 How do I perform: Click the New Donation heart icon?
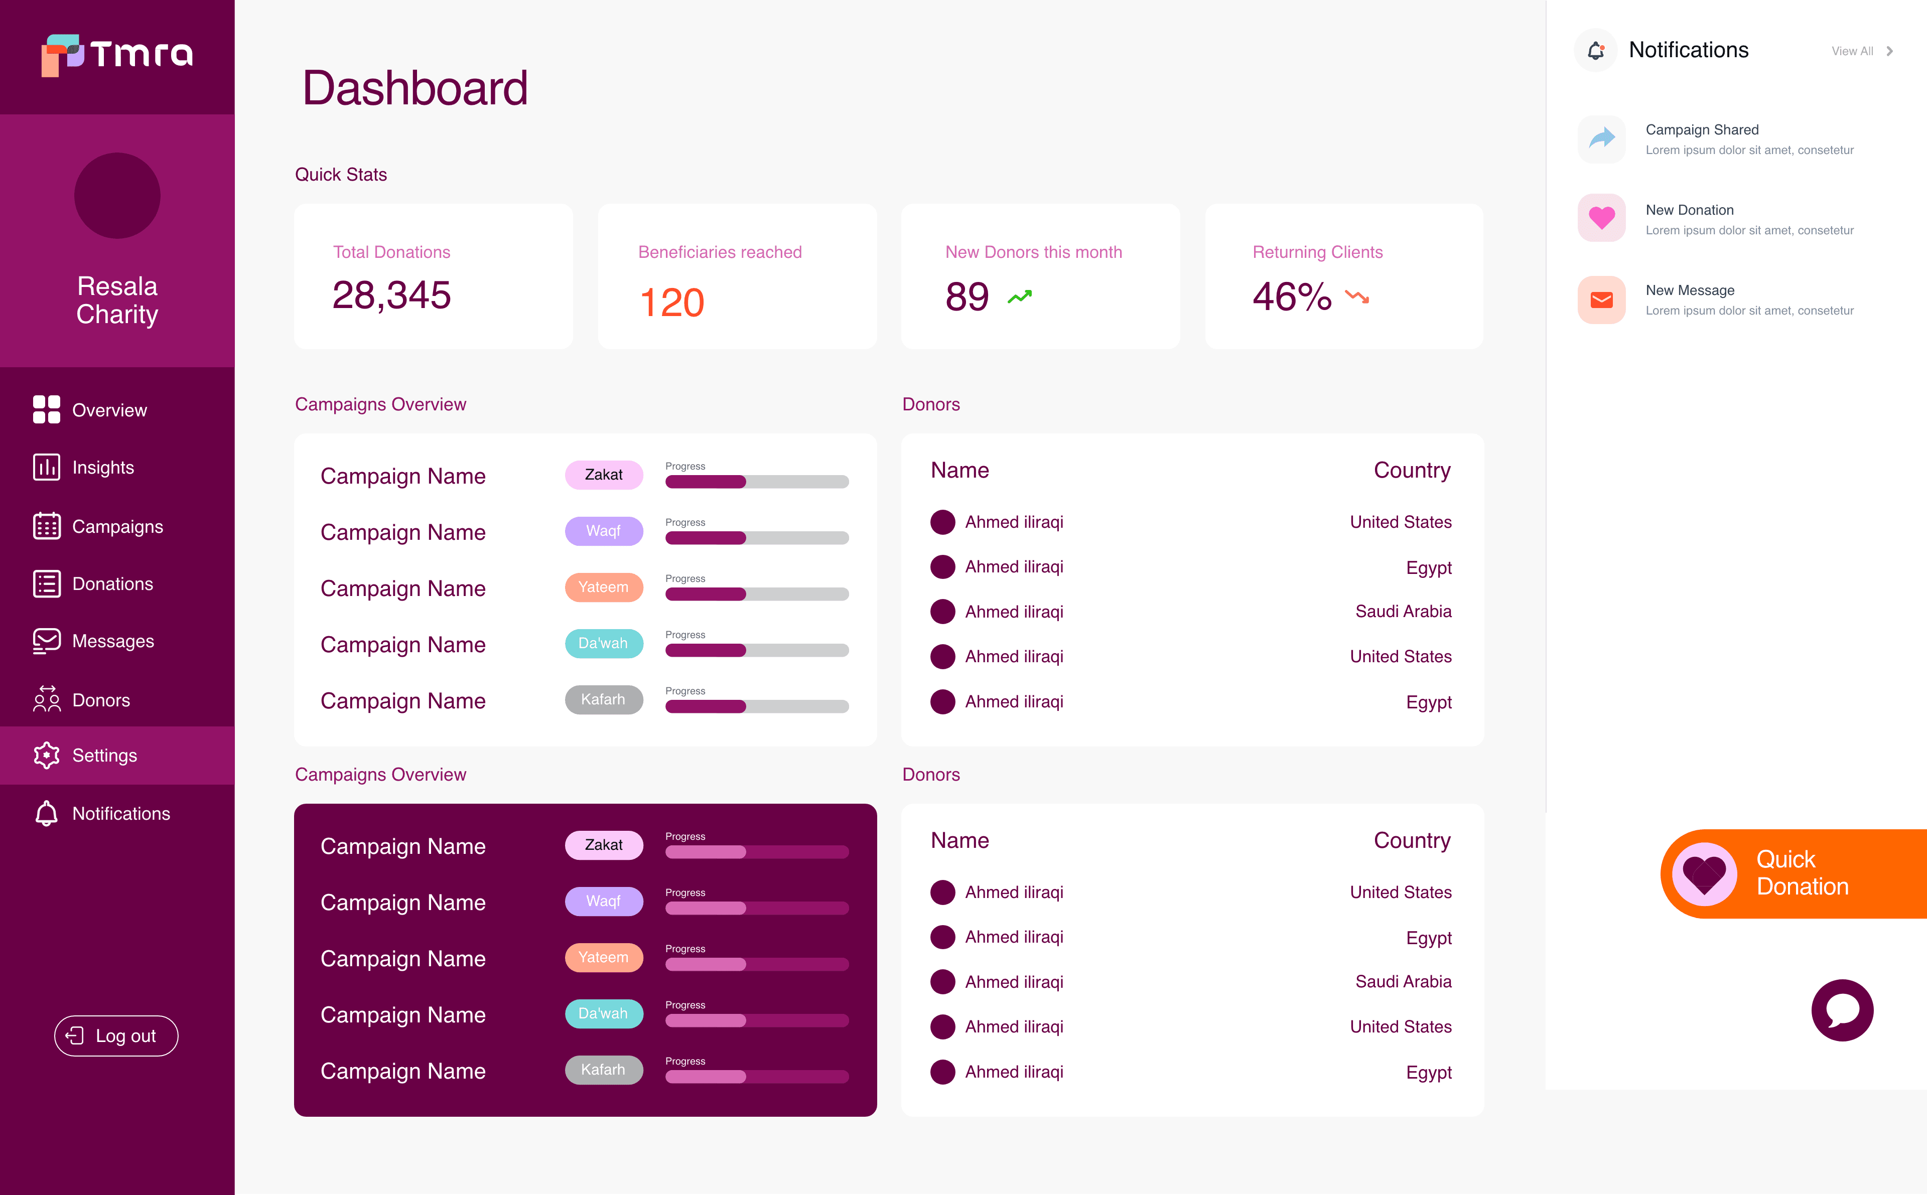pyautogui.click(x=1601, y=219)
